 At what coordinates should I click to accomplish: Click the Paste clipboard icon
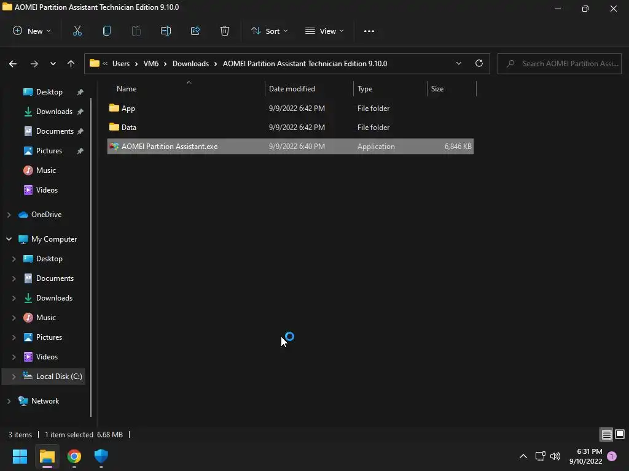136,31
